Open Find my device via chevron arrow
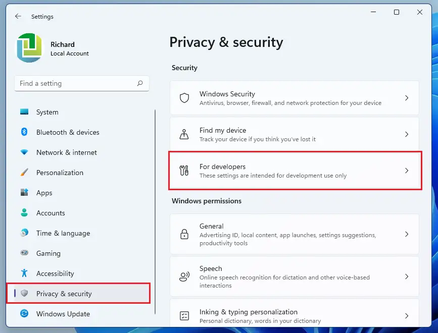The height and width of the screenshot is (333, 438). tap(407, 134)
